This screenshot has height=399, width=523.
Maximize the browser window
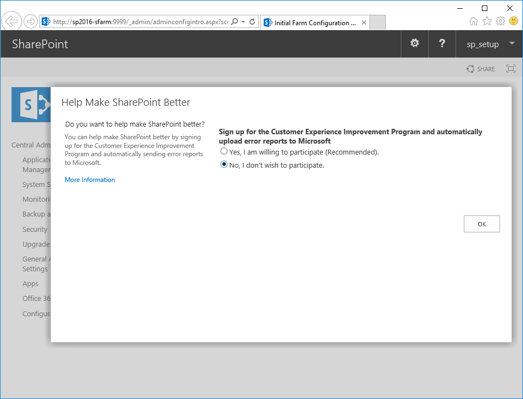point(485,8)
